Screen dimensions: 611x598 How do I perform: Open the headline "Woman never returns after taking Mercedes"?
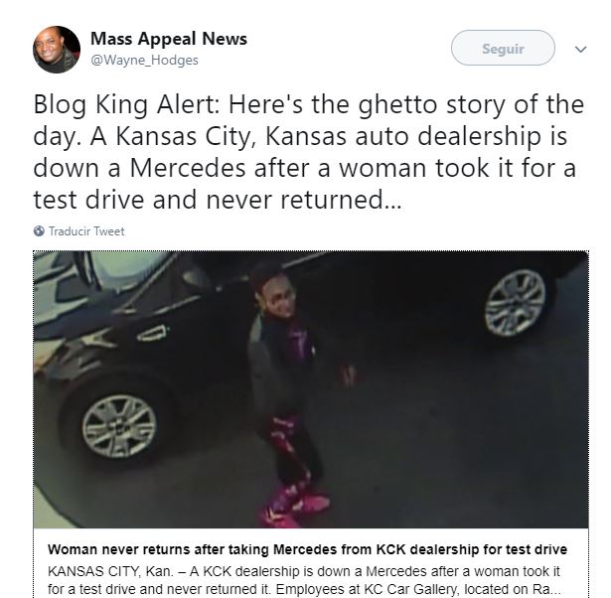pyautogui.click(x=307, y=549)
